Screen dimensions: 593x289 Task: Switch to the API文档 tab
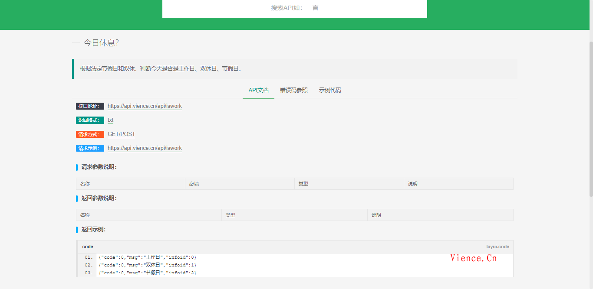pos(258,90)
